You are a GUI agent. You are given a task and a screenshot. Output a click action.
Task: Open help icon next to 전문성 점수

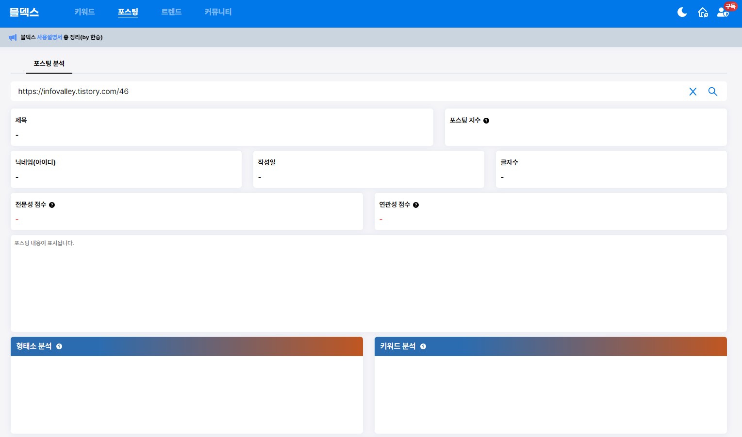52,205
